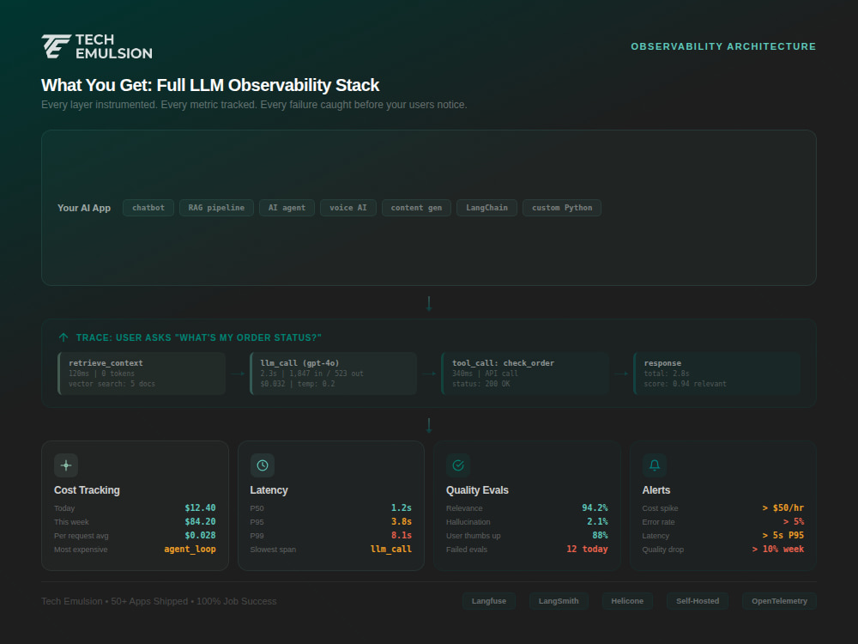Click the Error rate threshold > 5%
This screenshot has width=858, height=644.
tap(794, 521)
